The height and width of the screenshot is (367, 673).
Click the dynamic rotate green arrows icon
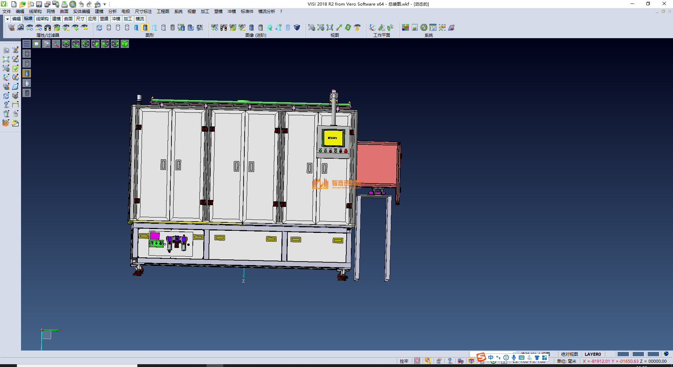pos(348,28)
